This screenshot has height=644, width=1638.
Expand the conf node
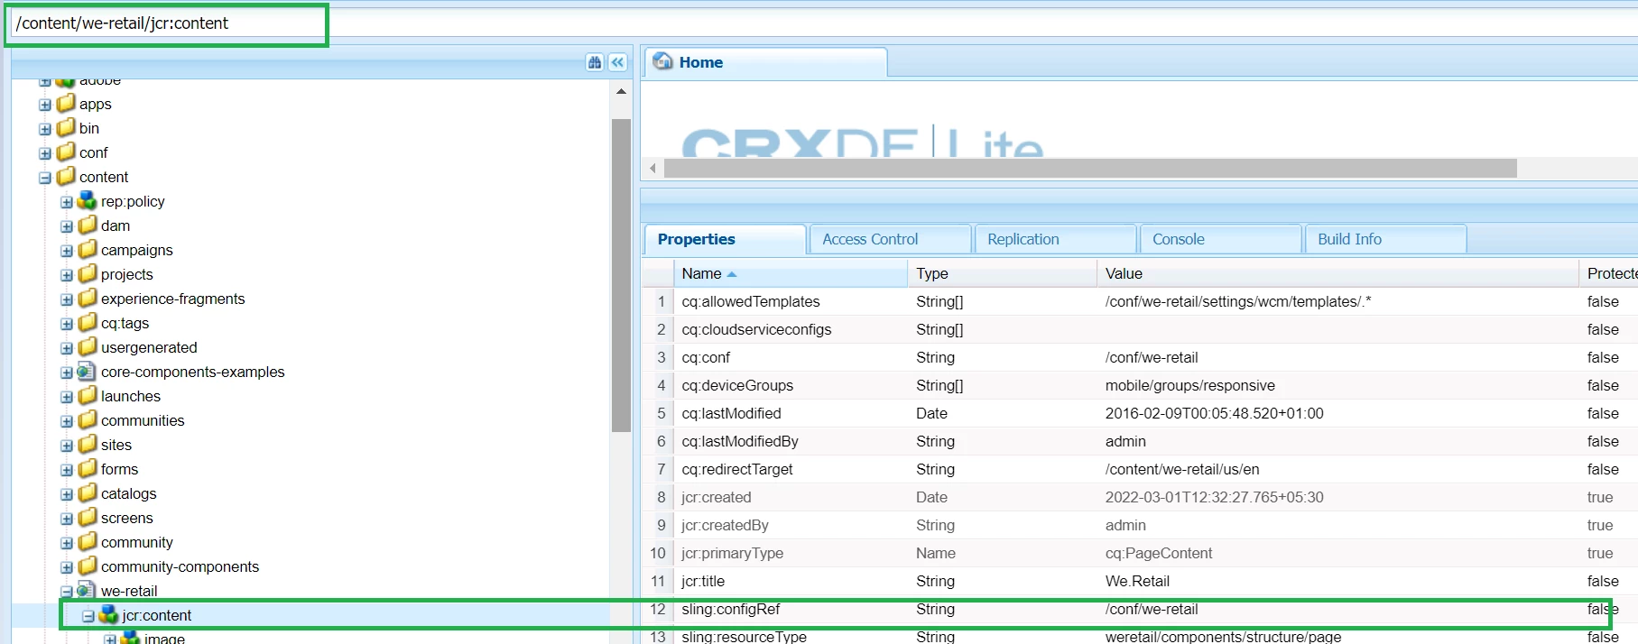tap(45, 153)
